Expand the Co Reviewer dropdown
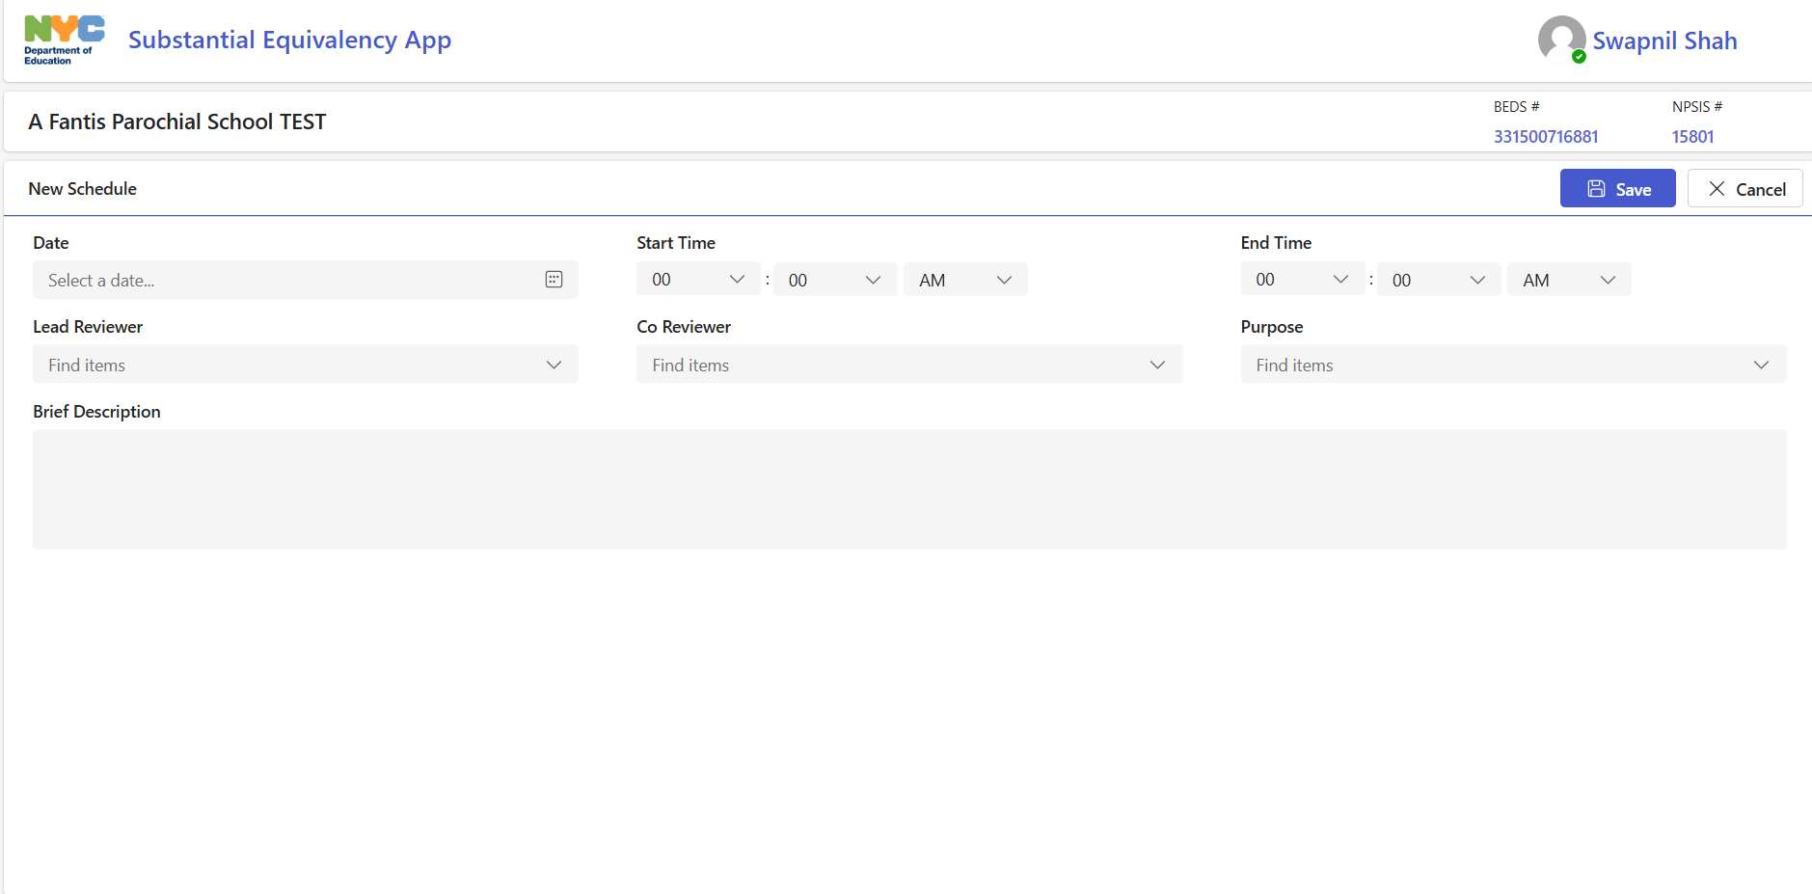This screenshot has width=1812, height=894. point(908,365)
